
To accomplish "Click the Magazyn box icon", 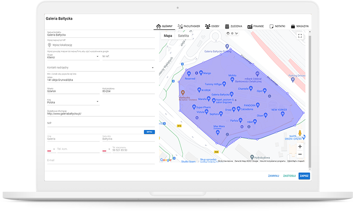I will pyautogui.click(x=294, y=26).
